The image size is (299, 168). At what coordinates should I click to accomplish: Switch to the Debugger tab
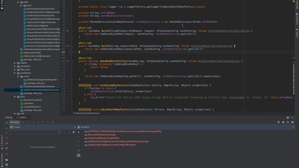[x=14, y=122]
